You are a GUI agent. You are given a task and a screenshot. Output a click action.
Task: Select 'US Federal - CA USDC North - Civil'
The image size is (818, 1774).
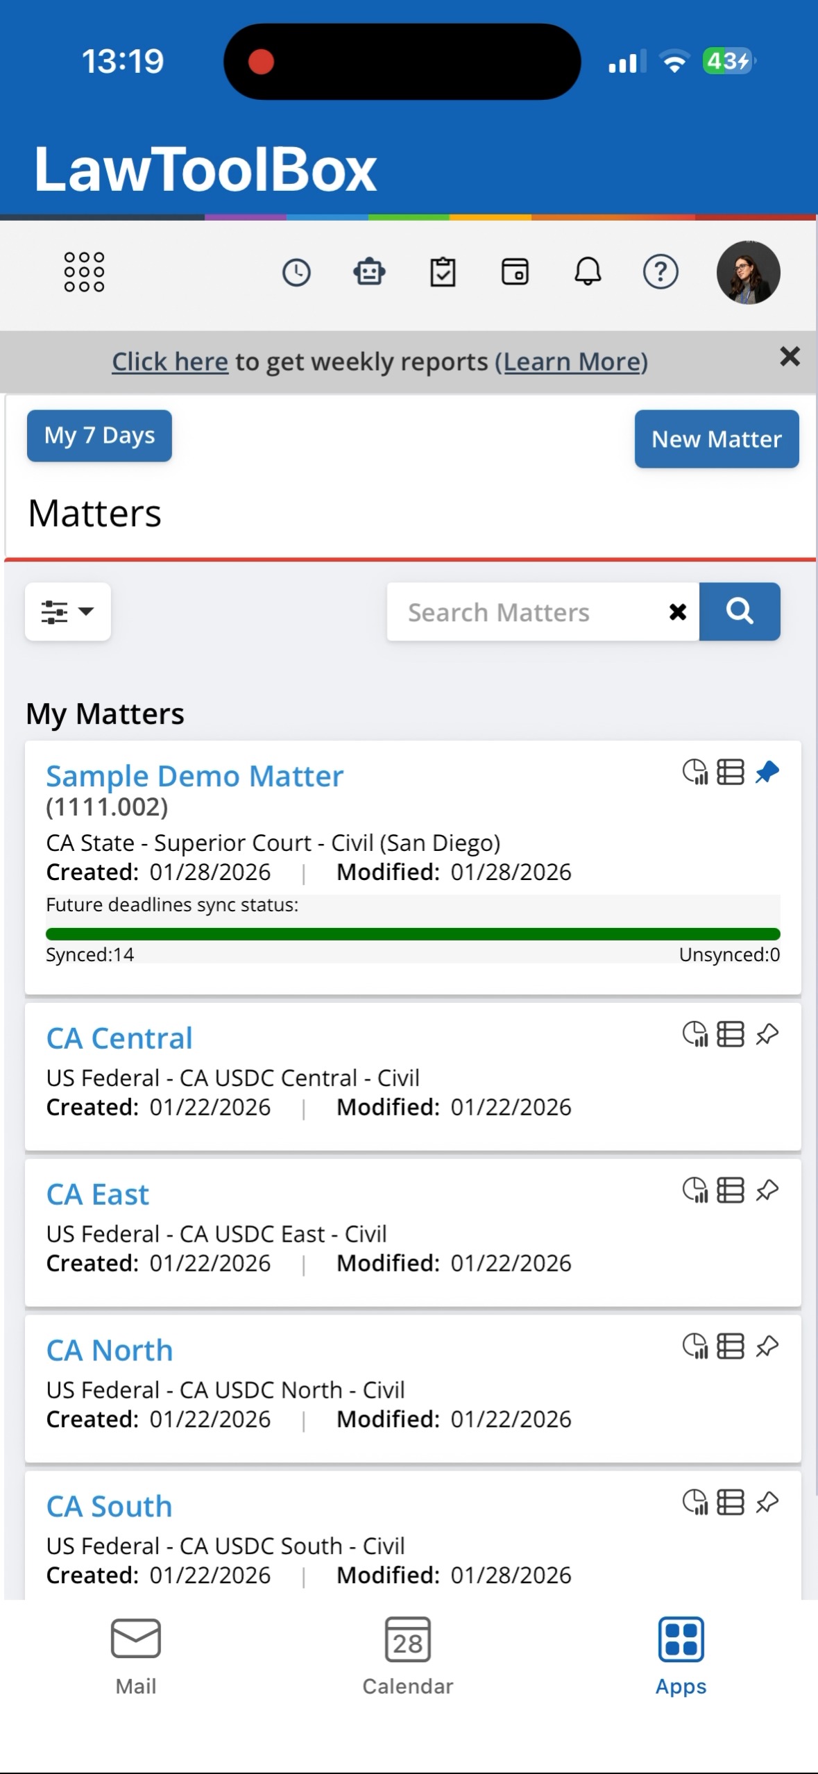(x=225, y=1390)
